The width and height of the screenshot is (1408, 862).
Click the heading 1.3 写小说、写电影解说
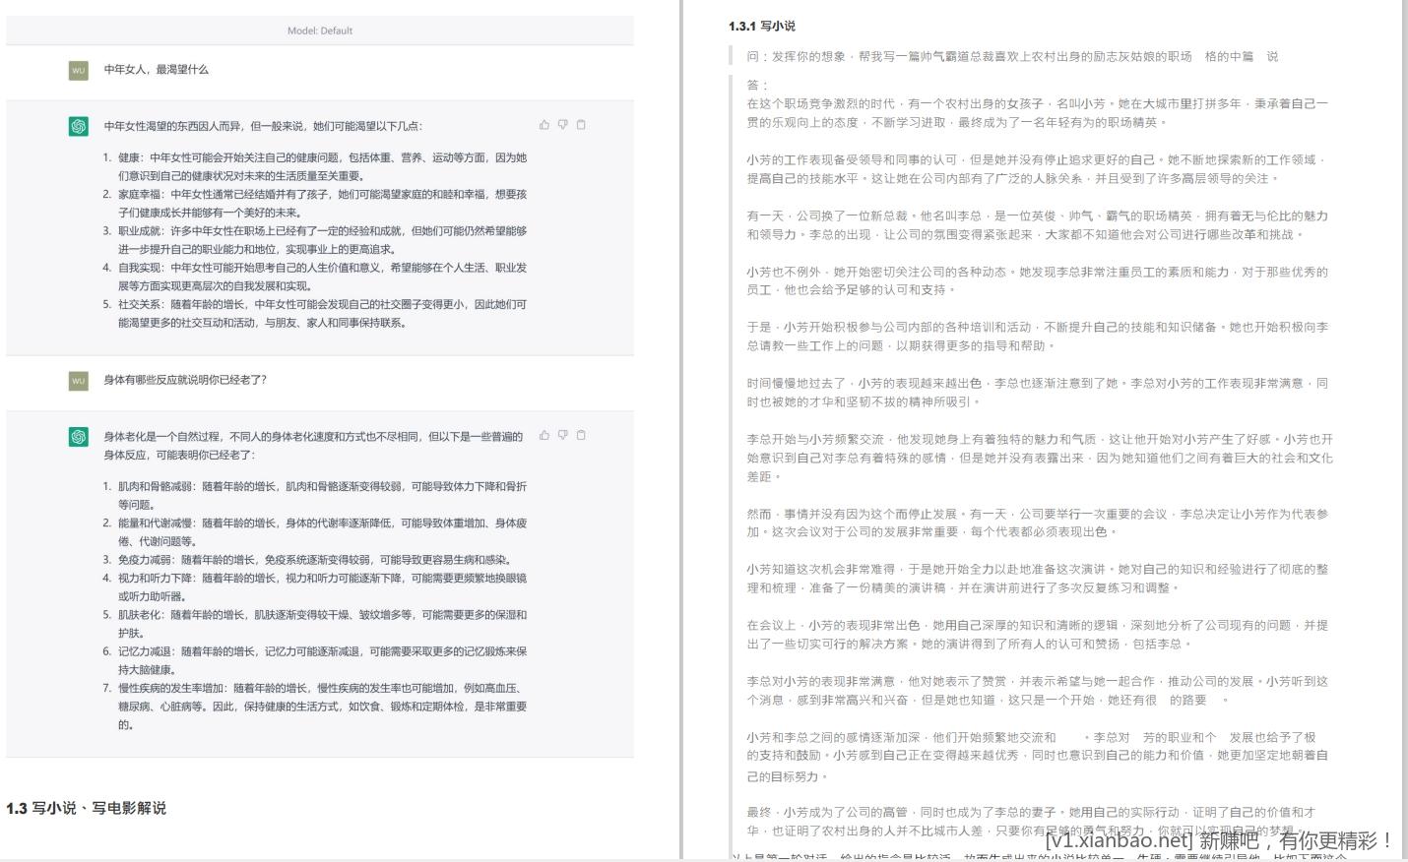pos(86,808)
